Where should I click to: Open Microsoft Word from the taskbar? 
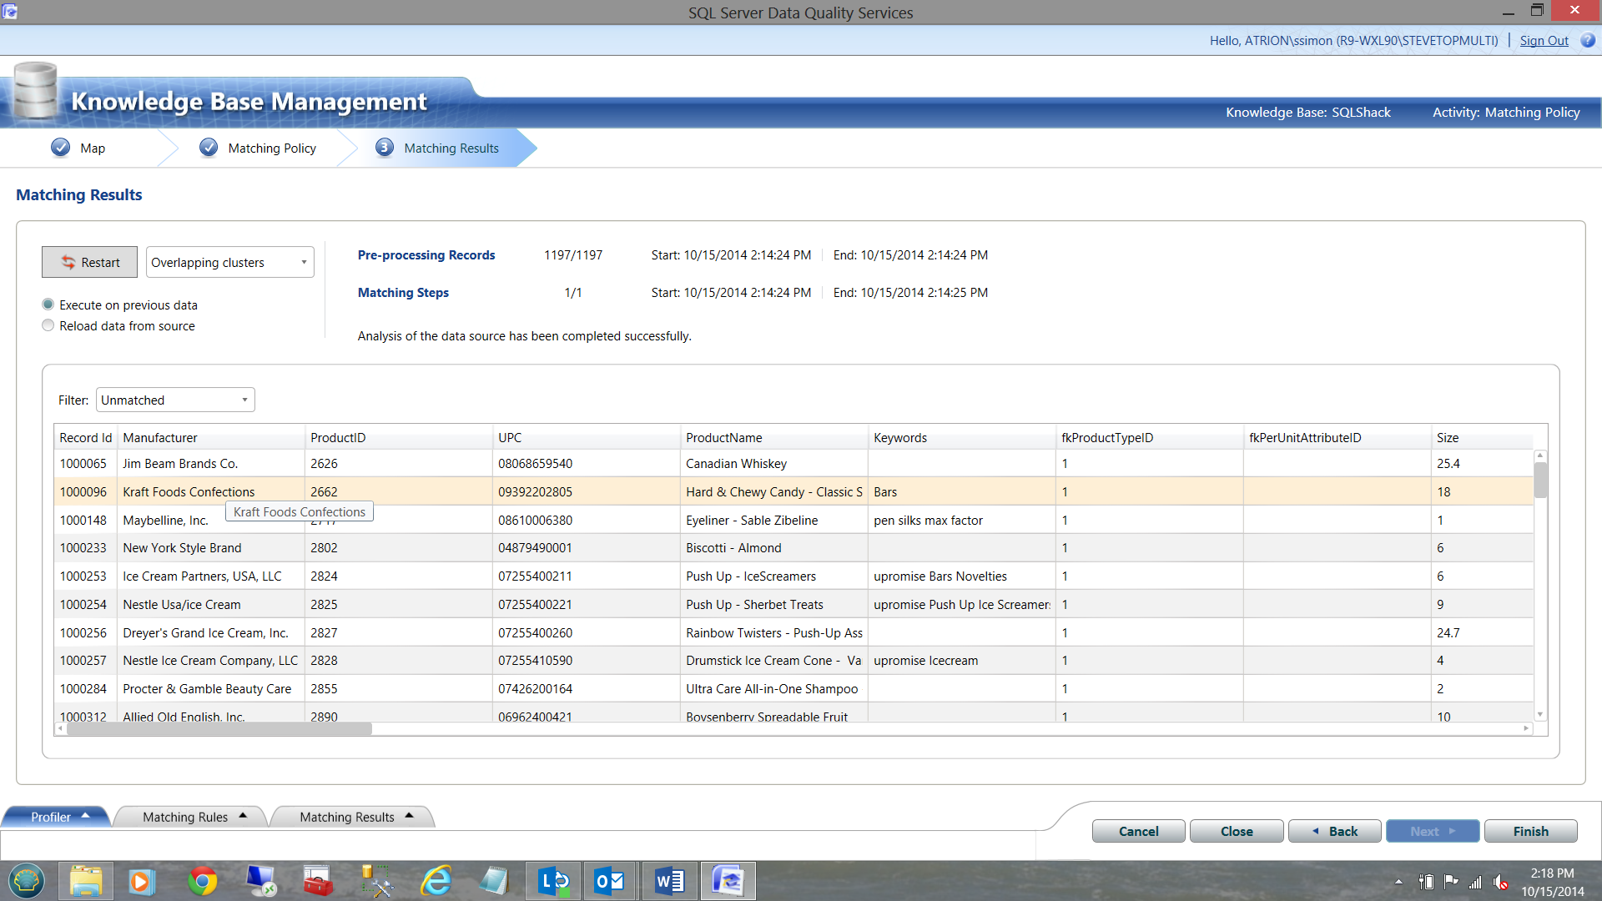pos(669,881)
